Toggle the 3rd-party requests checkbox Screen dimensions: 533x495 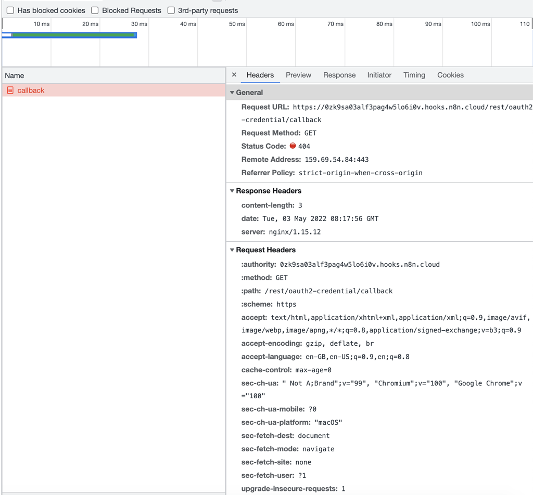171,10
